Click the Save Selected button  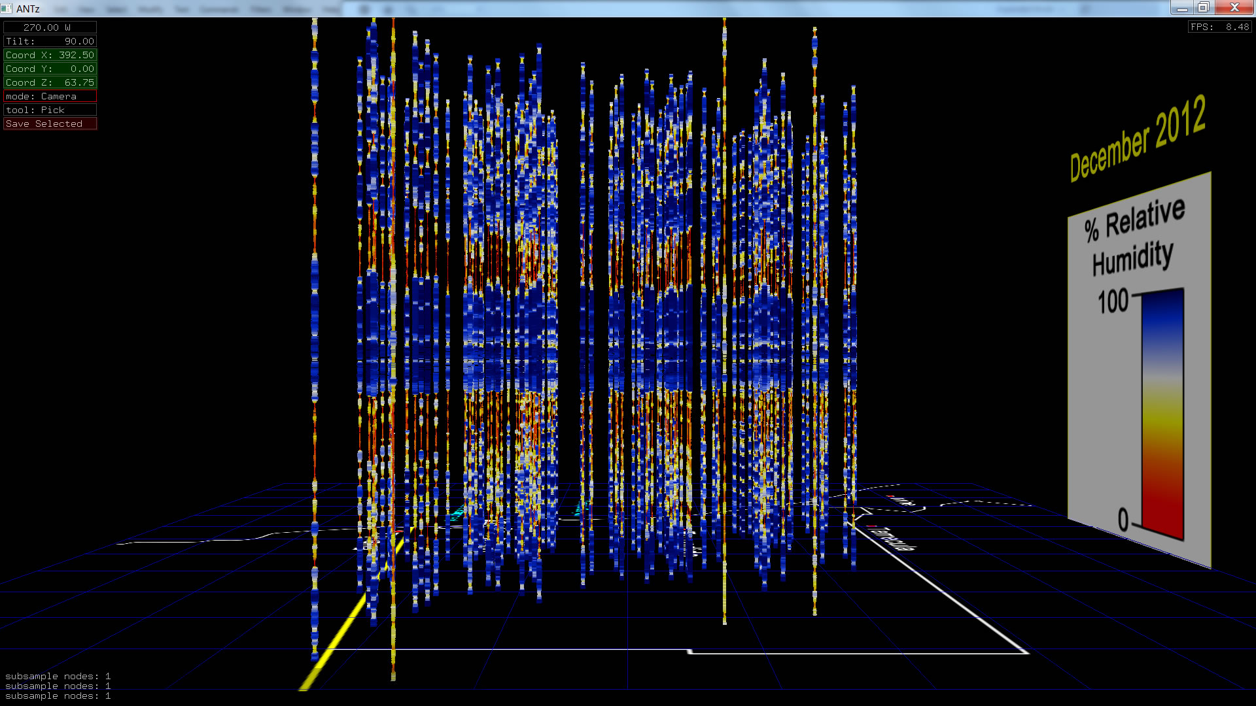pos(50,124)
